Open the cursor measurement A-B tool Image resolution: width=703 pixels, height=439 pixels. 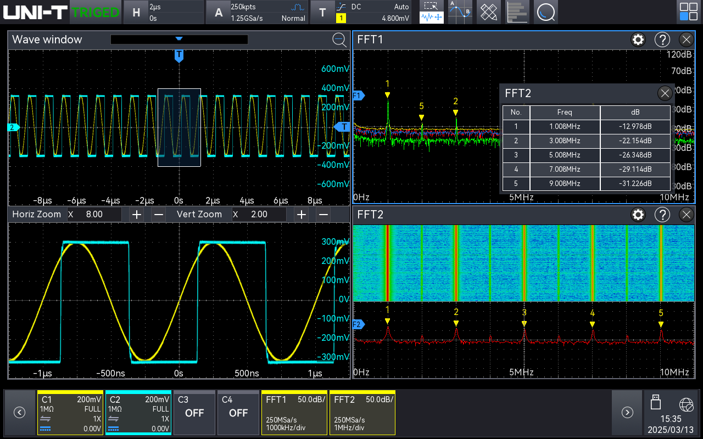click(460, 12)
